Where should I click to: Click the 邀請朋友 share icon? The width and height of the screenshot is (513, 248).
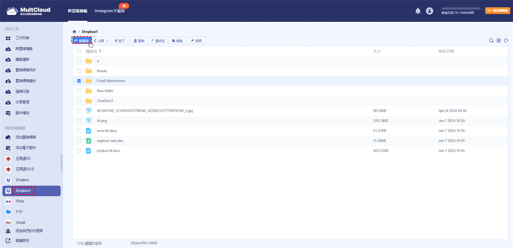click(x=8, y=240)
